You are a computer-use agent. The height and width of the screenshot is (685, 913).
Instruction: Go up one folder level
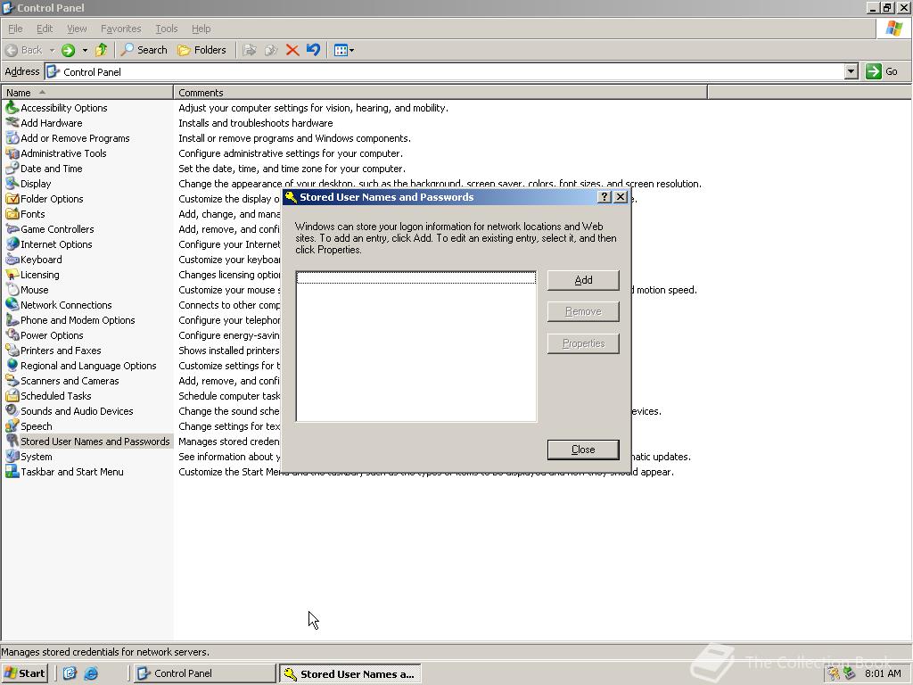[x=102, y=50]
